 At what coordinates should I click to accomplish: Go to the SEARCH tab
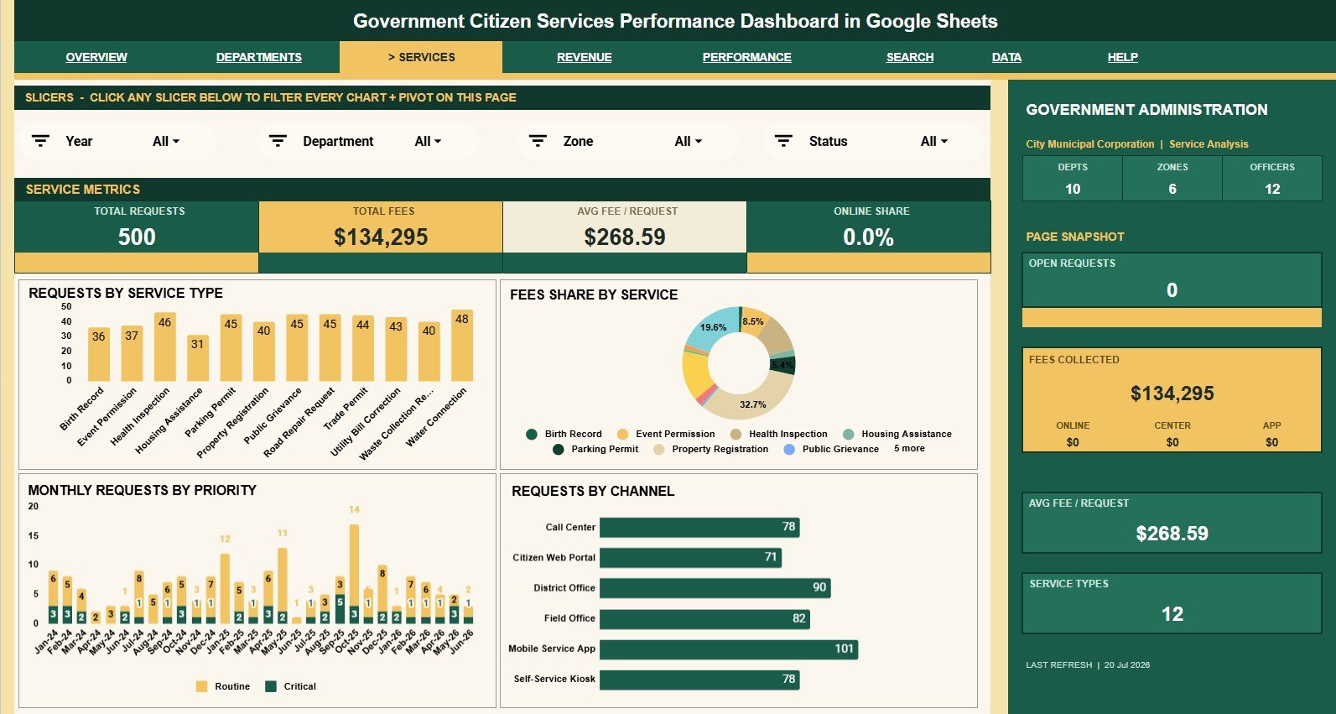[910, 57]
